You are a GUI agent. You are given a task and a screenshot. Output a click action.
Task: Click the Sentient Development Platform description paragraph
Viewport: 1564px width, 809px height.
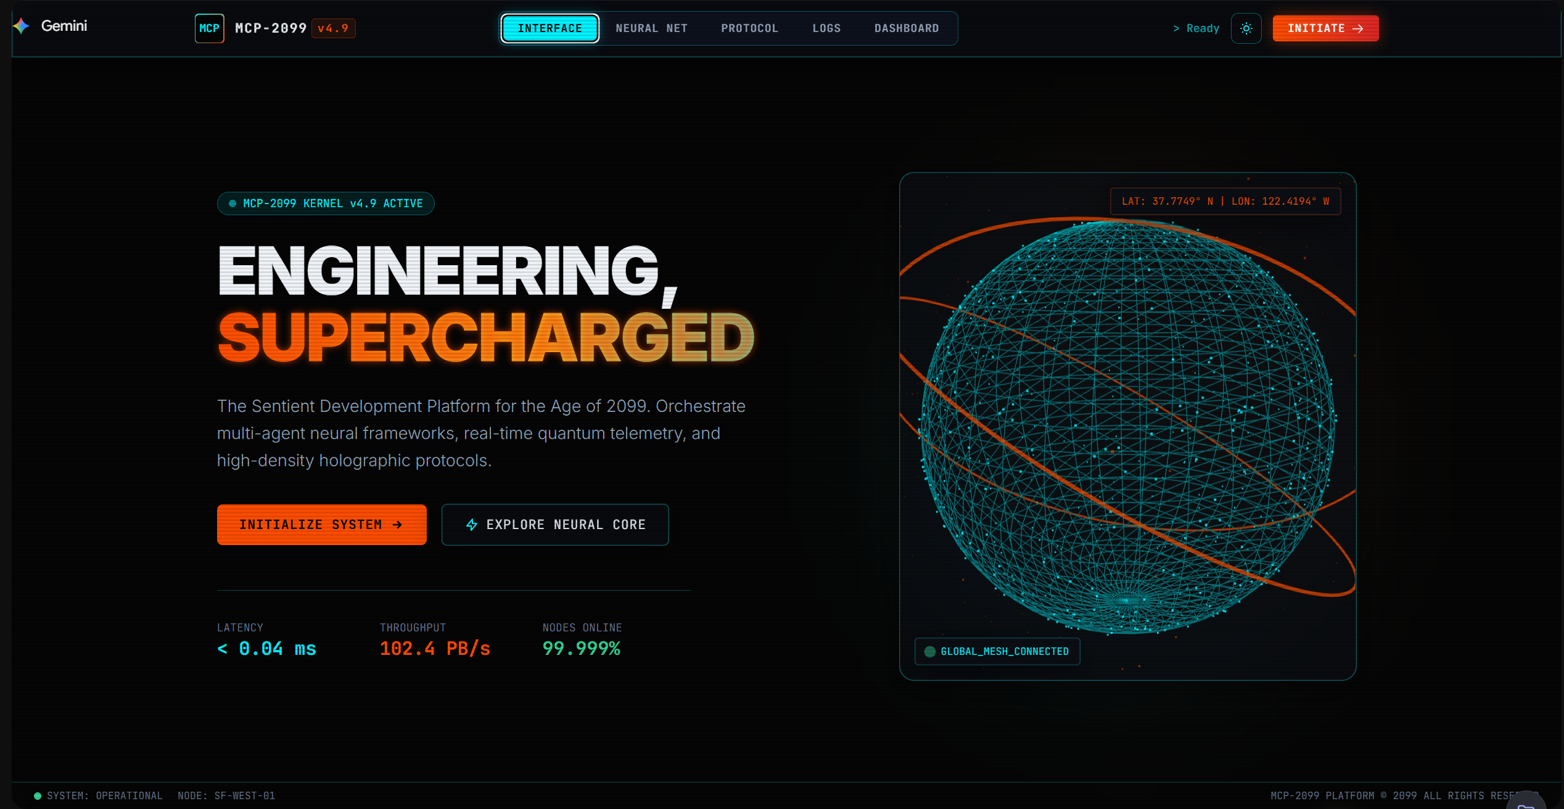tap(481, 433)
